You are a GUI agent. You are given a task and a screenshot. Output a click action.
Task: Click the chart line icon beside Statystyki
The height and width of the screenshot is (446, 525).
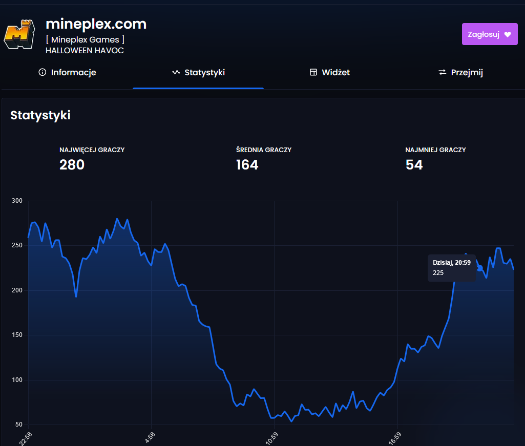point(176,72)
